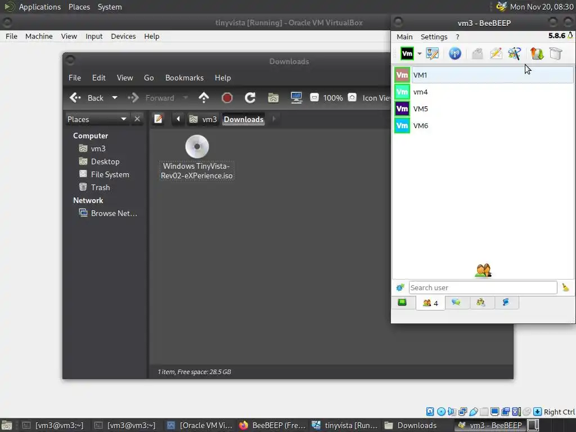Open the Vm status icon in BeeBEEP toolbar
The width and height of the screenshot is (576, 432).
click(x=407, y=53)
